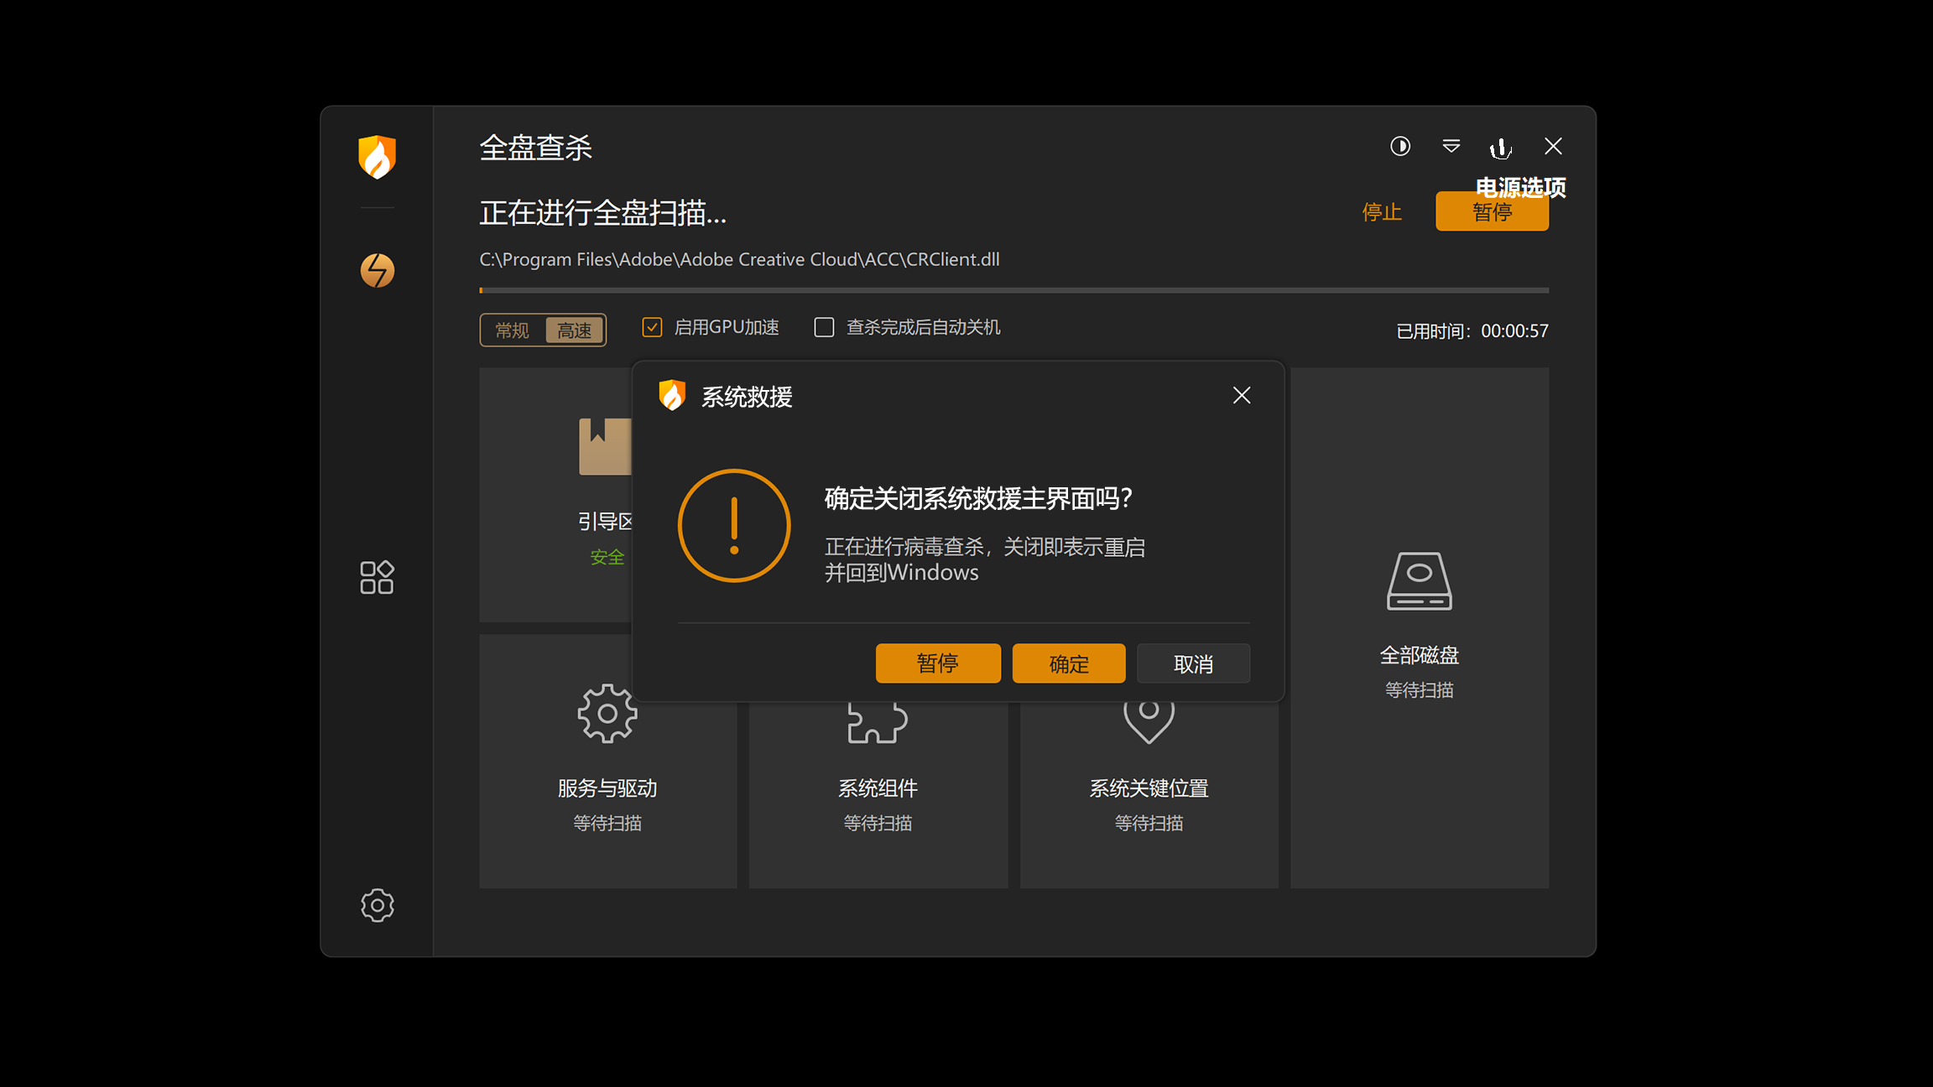Open the settings gear at sidebar bottom
The image size is (1933, 1087).
click(377, 905)
